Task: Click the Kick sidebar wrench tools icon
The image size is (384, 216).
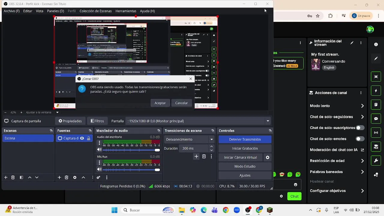Action: pyautogui.click(x=376, y=161)
